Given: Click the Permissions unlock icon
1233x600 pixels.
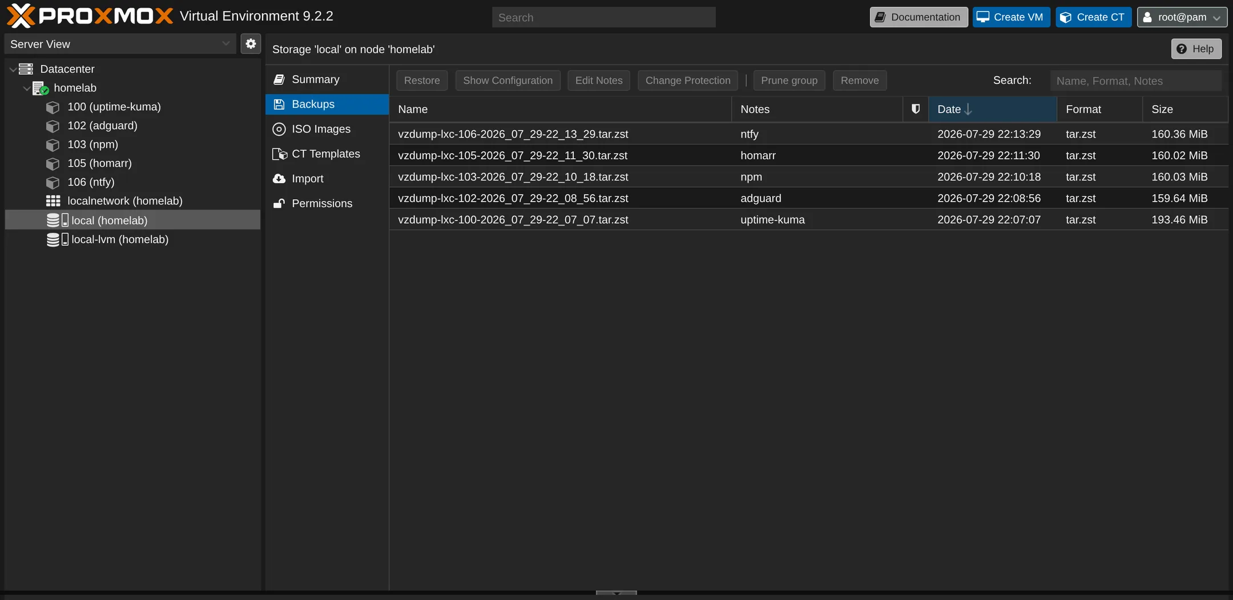Looking at the screenshot, I should [279, 204].
